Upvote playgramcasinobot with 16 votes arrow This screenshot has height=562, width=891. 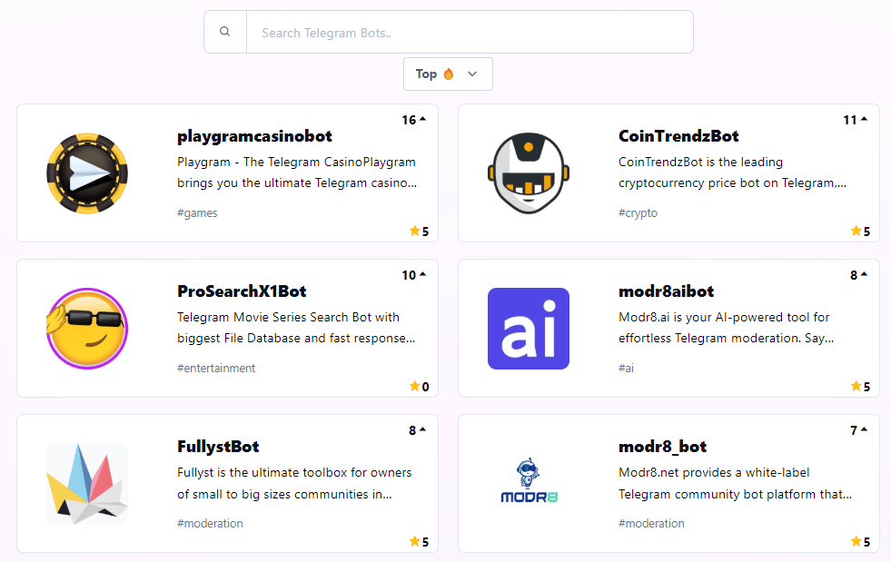422,119
